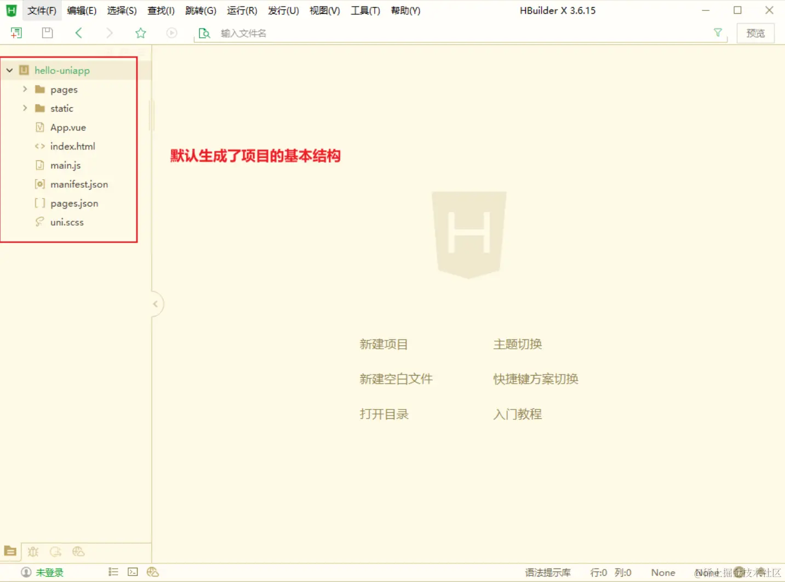The height and width of the screenshot is (582, 785).
Task: Click the save toolbar icon
Action: click(x=48, y=33)
